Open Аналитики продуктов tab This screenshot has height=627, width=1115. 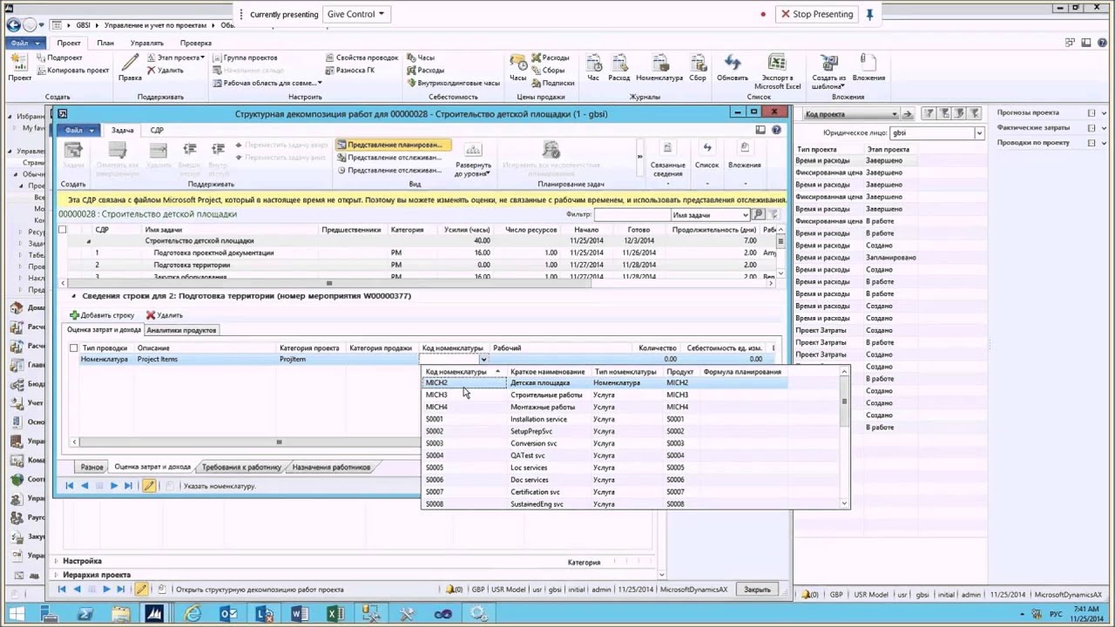[x=181, y=331]
